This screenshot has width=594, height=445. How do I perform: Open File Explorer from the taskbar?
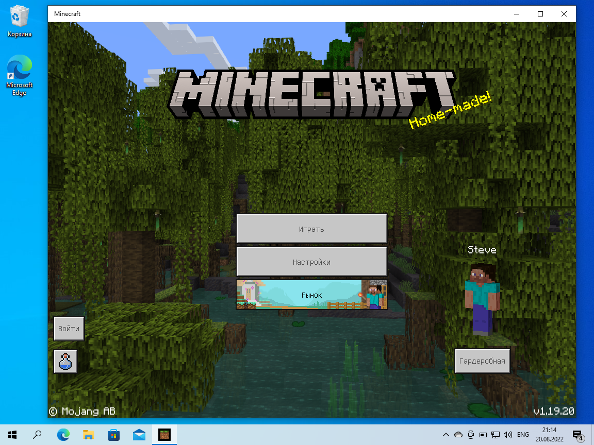pyautogui.click(x=88, y=434)
